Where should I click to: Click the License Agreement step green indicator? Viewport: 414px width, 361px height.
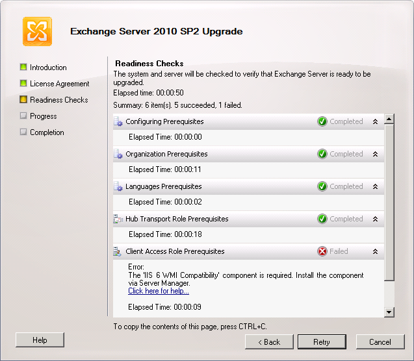[23, 83]
